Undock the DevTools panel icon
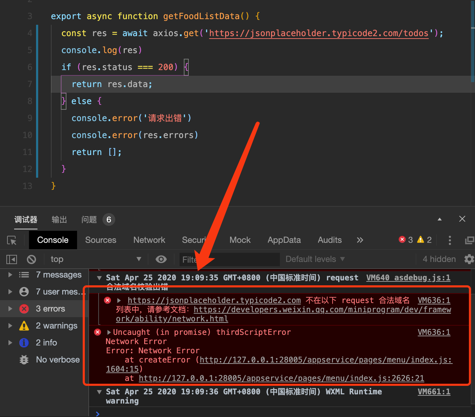Viewport: 475px width, 417px height. (x=469, y=240)
